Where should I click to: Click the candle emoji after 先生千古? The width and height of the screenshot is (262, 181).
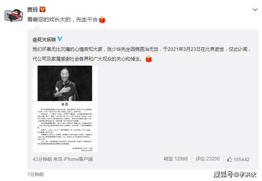[102, 19]
